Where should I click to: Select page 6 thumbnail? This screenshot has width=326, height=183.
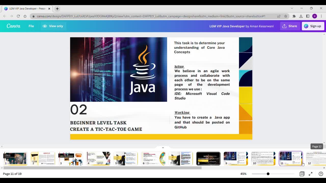(153, 158)
